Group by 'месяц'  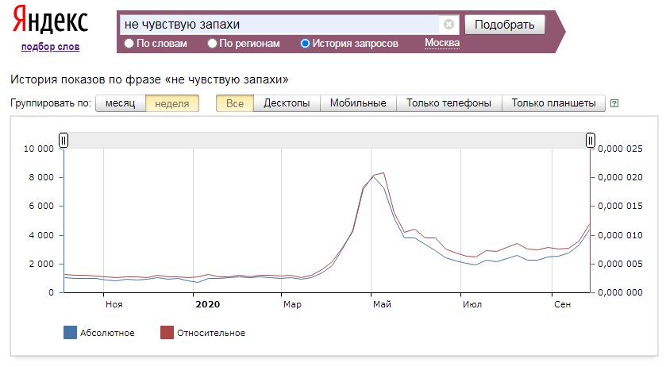pos(120,103)
